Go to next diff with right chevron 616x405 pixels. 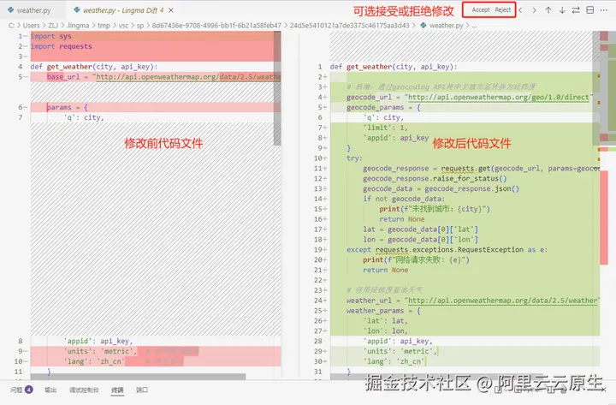[x=534, y=10]
